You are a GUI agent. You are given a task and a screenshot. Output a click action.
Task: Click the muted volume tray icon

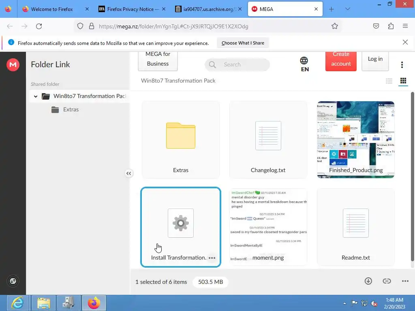coord(374,303)
